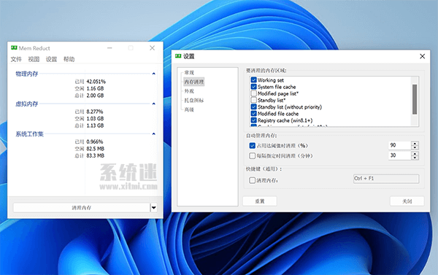
Task: Close the 设置 dialog with X
Action: 423,56
